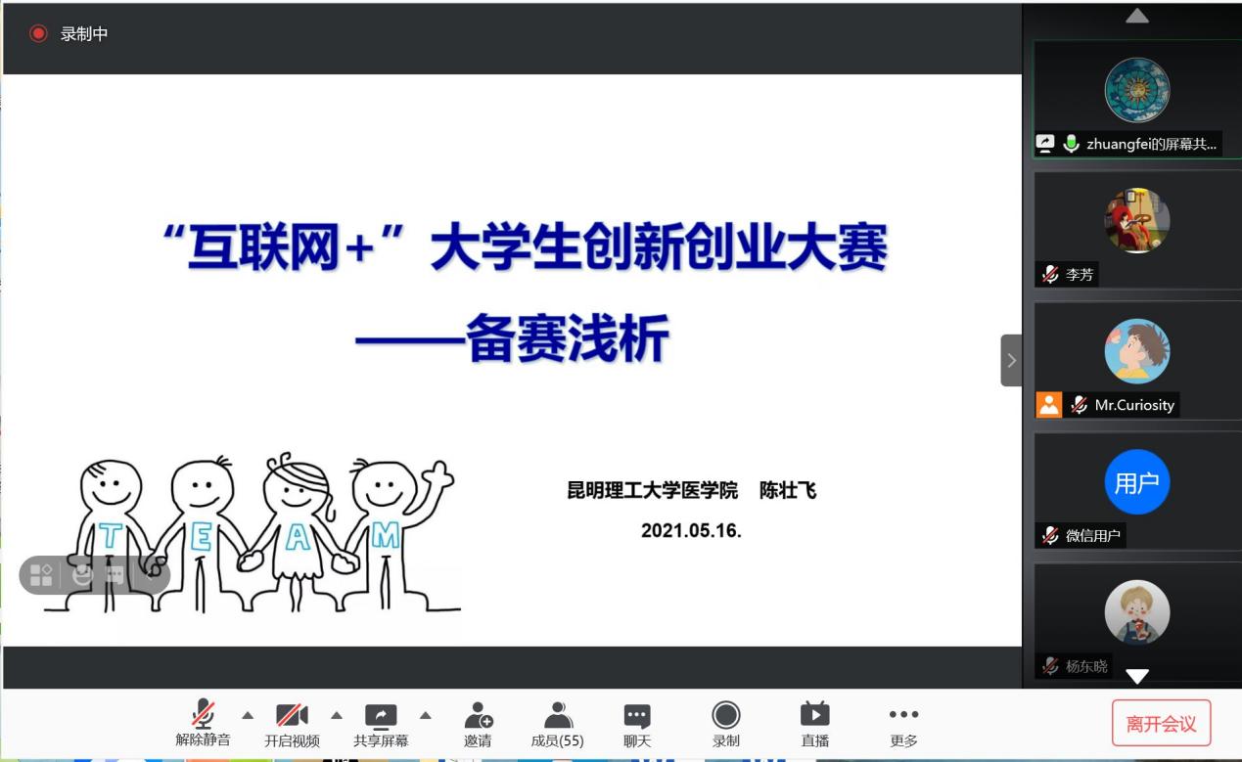Click the red 录制中 recording indicator
The width and height of the screenshot is (1242, 762).
38,33
